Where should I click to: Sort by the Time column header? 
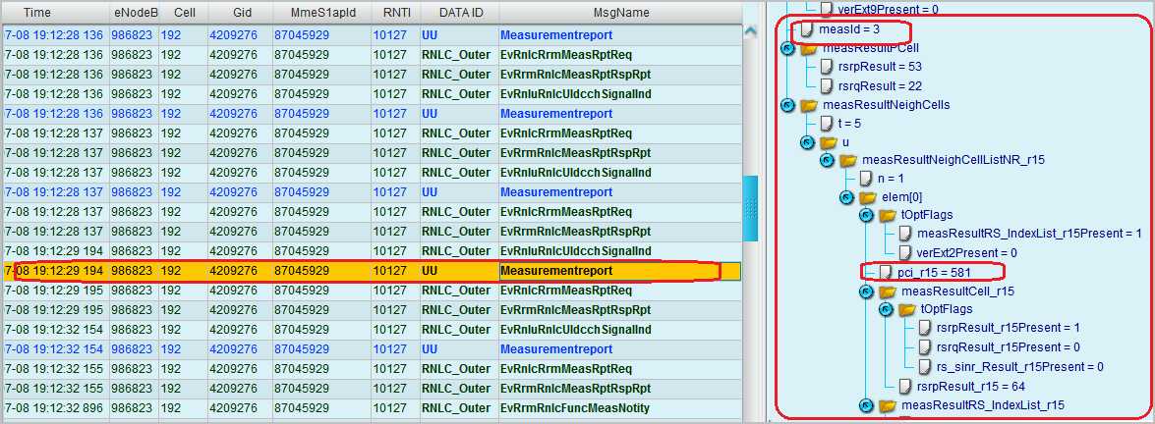pyautogui.click(x=37, y=13)
